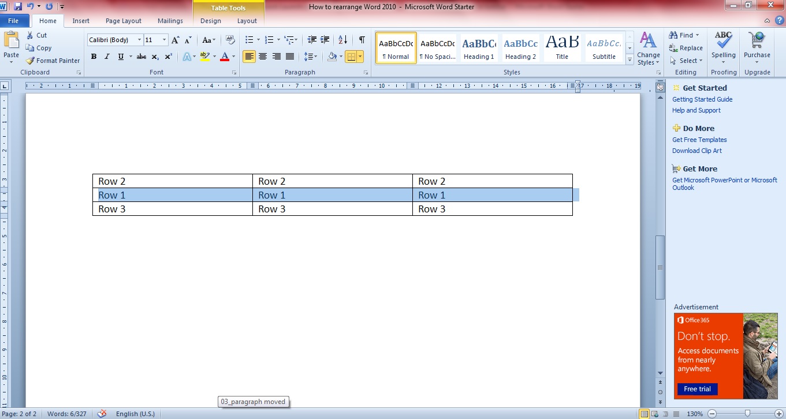Screen dimensions: 786x419
Task: Open the Getting Started Guide link
Action: click(702, 99)
